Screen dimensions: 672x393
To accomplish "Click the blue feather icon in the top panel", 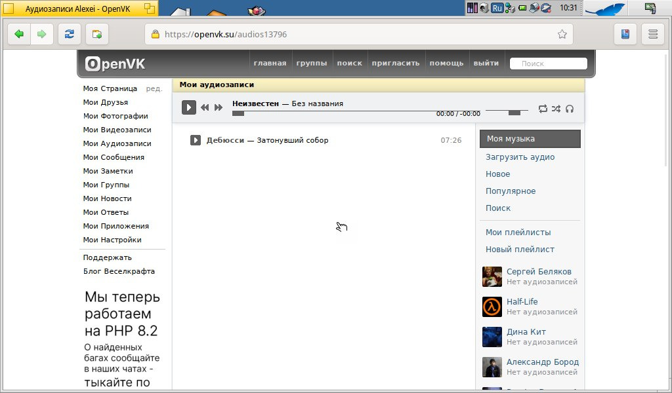I will (x=605, y=9).
